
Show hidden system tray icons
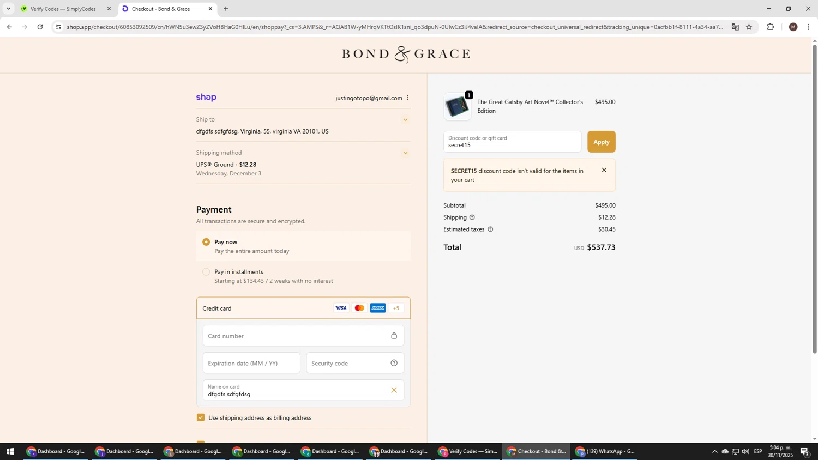pos(714,451)
